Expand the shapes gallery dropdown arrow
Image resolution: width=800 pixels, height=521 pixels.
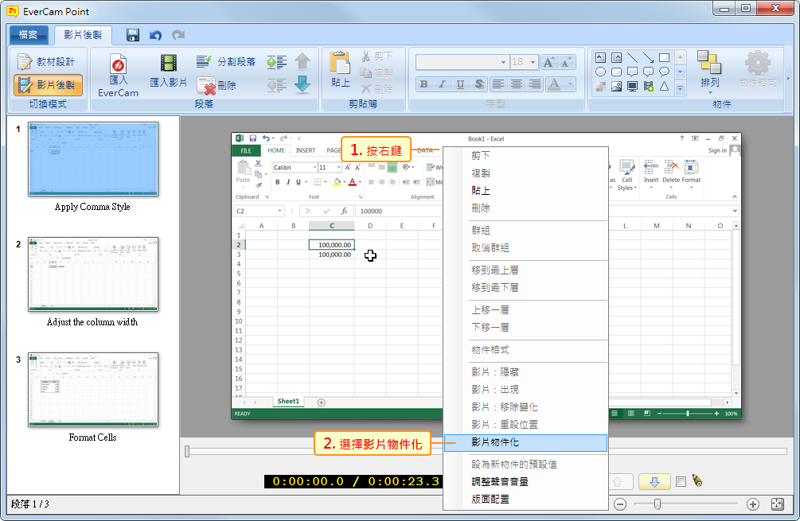(x=680, y=88)
